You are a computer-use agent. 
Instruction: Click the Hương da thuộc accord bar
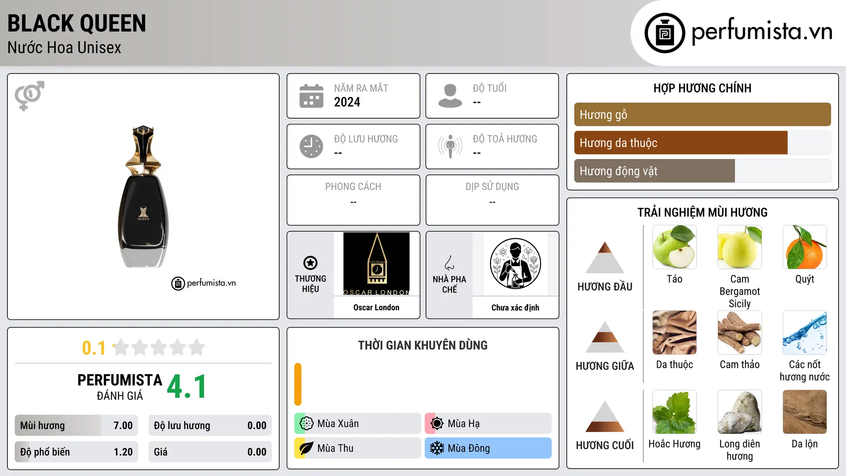703,143
